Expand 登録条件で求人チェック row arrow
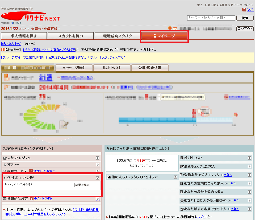The height and width of the screenshot is (220, 255). (x=249, y=175)
